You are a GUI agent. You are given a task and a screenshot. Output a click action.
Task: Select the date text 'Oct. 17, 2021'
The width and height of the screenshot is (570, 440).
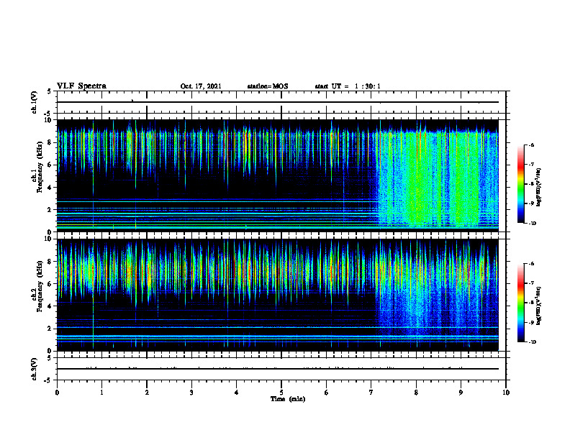(201, 86)
